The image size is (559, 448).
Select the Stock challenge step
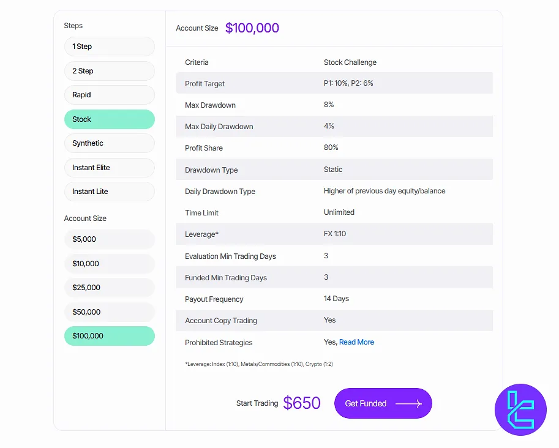109,119
